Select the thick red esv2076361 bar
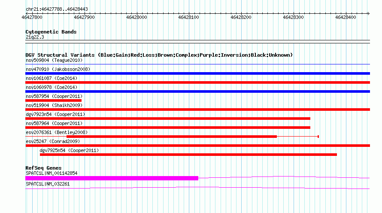This screenshot has width=382, height=213. tap(172, 137)
